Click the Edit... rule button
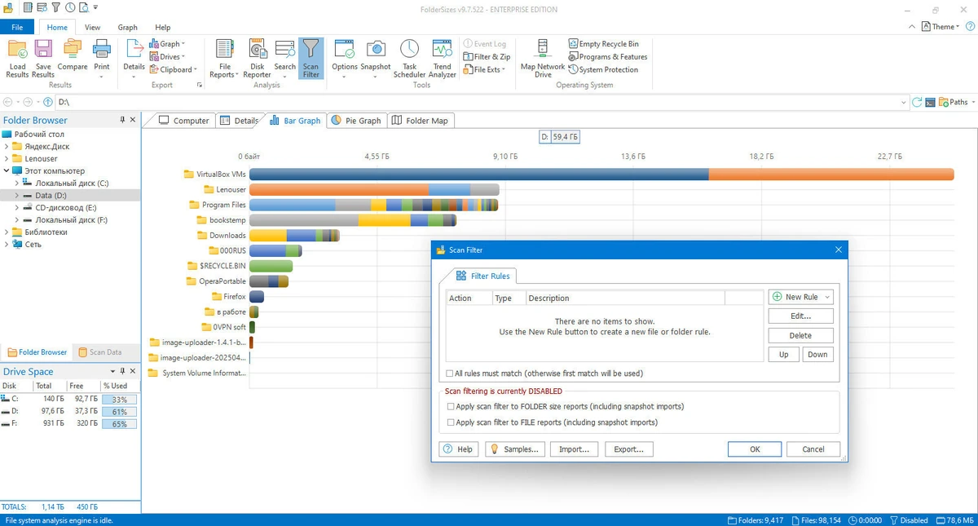This screenshot has width=978, height=526. point(800,316)
